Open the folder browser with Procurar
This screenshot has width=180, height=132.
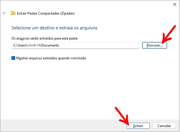click(x=154, y=45)
